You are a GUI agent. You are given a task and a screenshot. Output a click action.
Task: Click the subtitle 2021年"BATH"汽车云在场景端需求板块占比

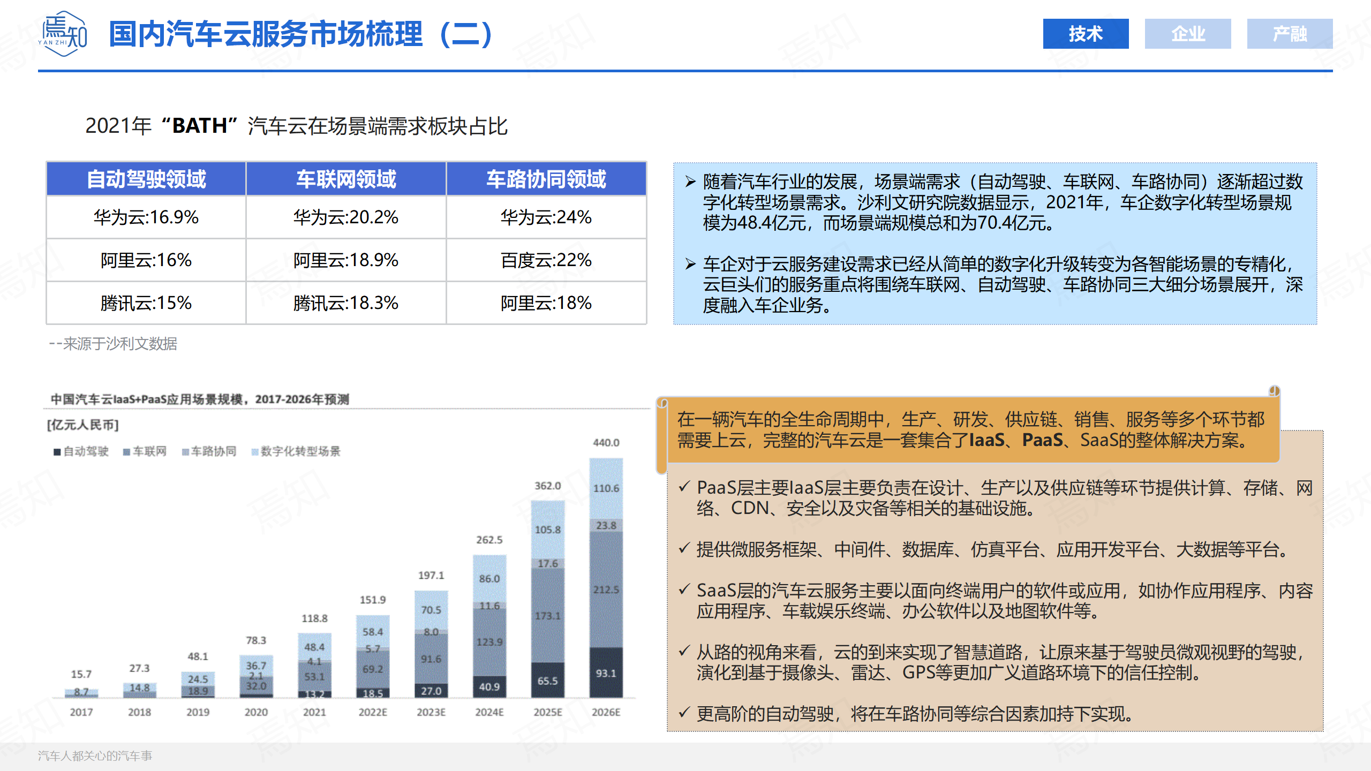coord(296,126)
